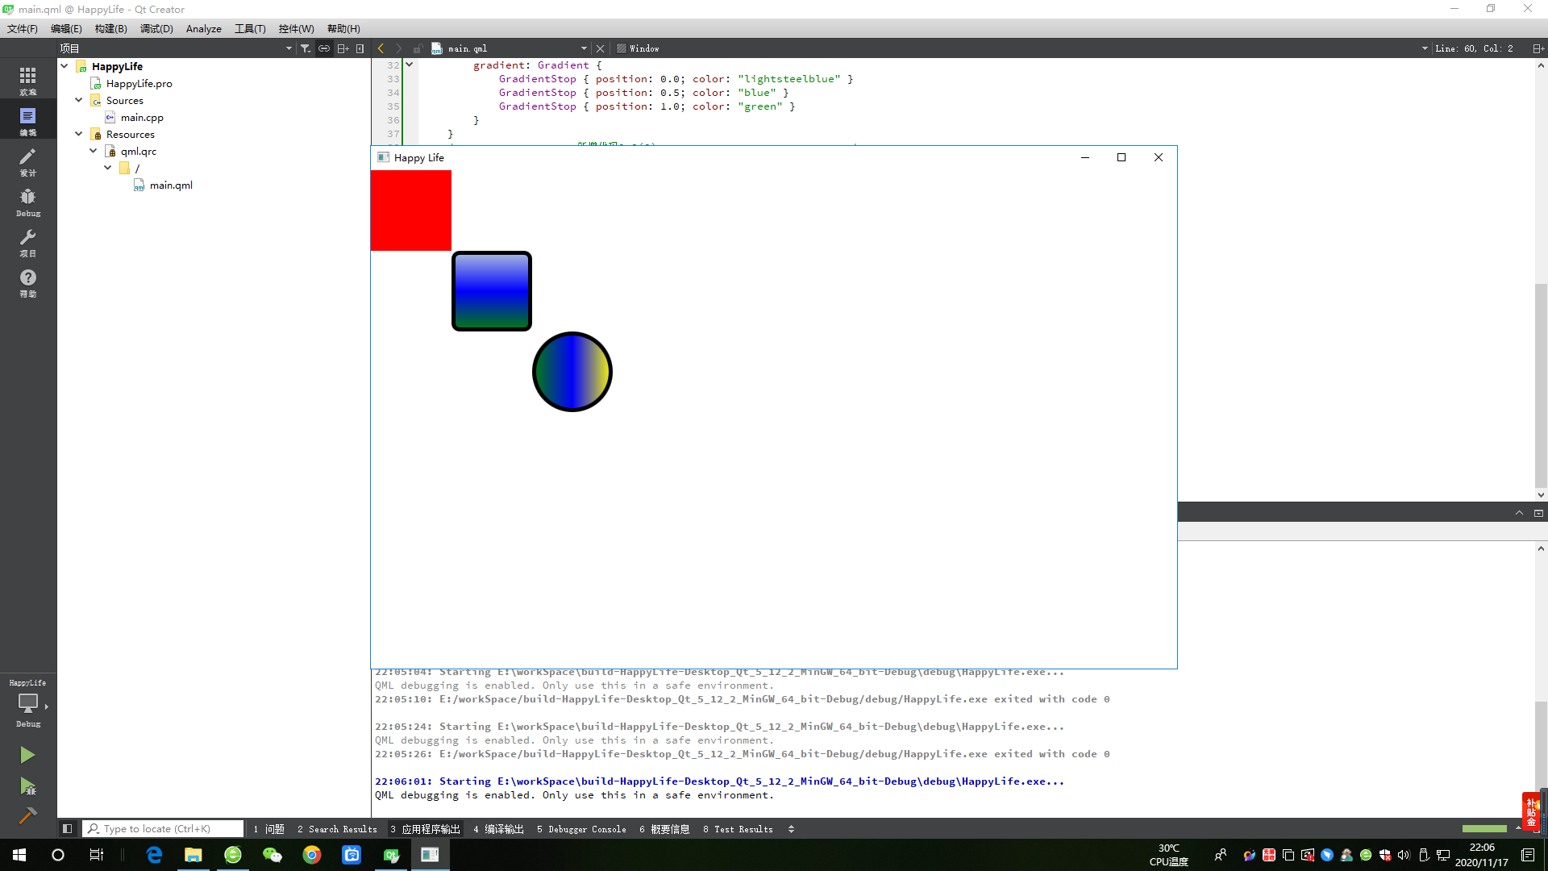This screenshot has width=1548, height=871.
Task: Toggle the file lock icon in the editor toolbar
Action: click(418, 48)
